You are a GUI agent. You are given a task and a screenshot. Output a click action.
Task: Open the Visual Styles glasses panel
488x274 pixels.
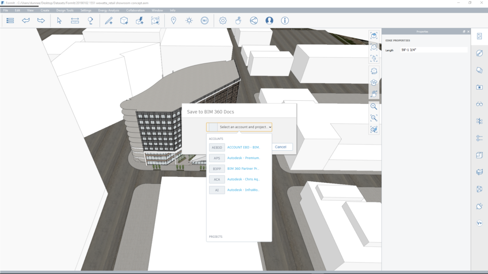(479, 104)
